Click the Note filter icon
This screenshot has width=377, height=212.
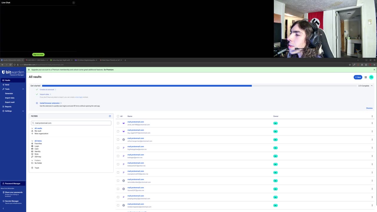click(x=32, y=154)
